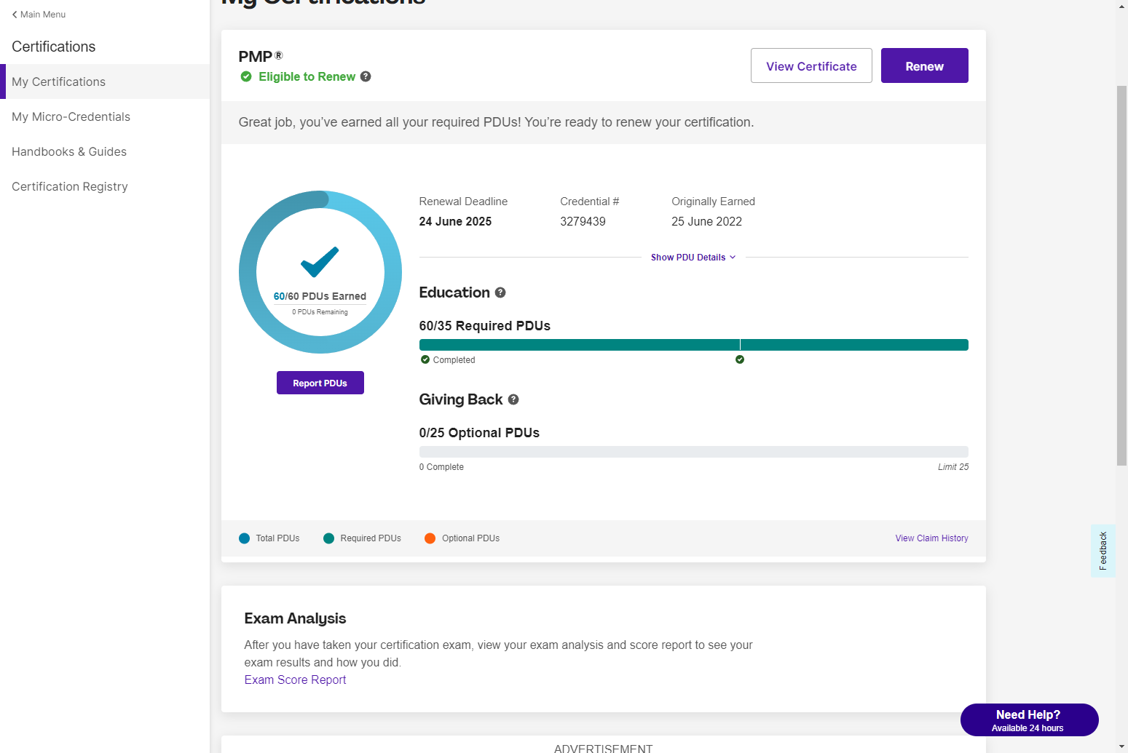
Task: Expand Show PDU Details
Action: (693, 258)
